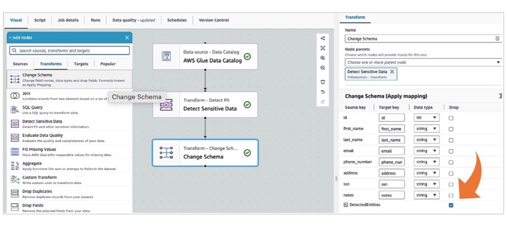Remove the Detect Sensitive Data parent tag

392,72
